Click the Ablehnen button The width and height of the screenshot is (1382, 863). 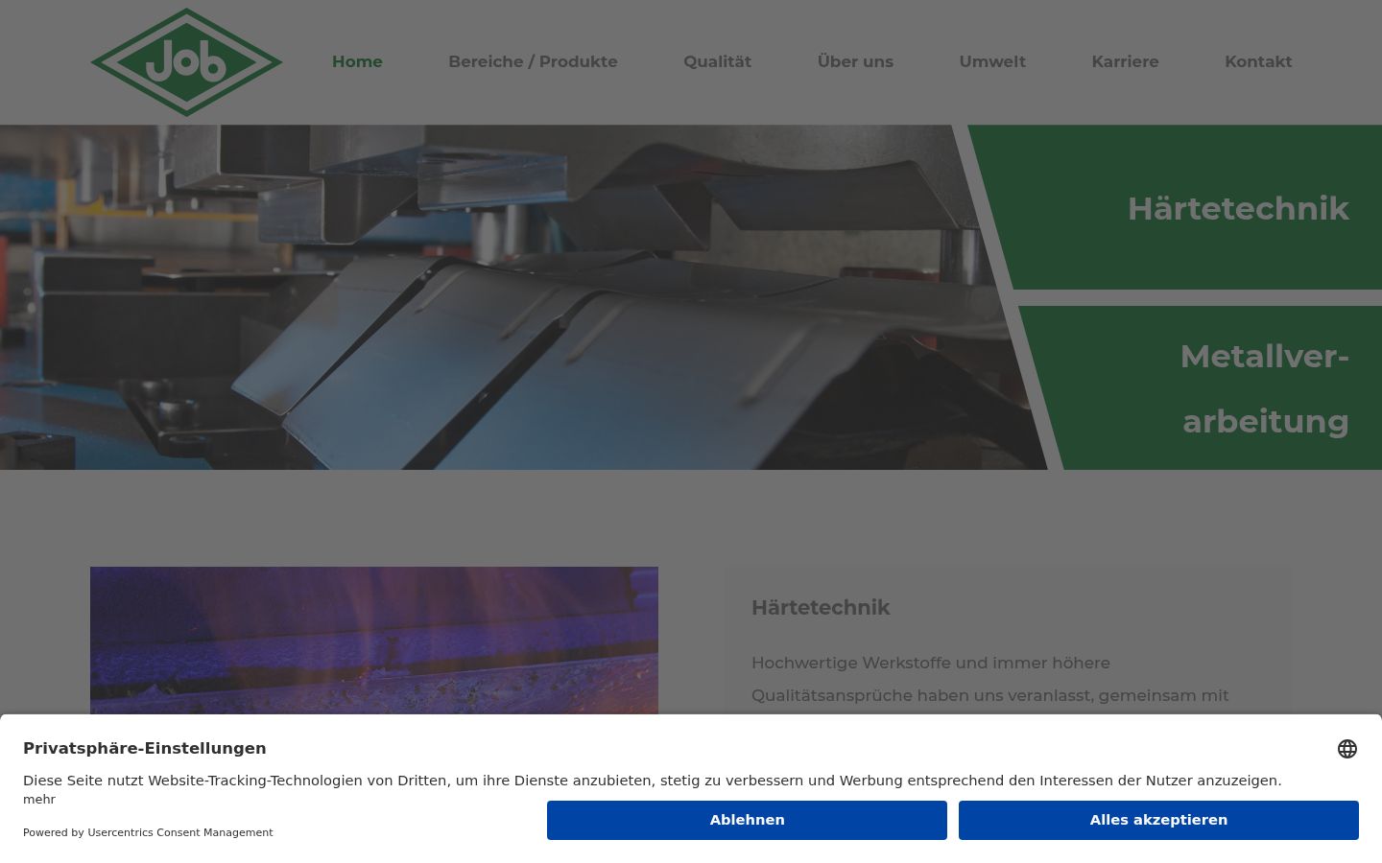(x=747, y=820)
